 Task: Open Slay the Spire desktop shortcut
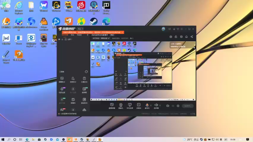(x=44, y=41)
